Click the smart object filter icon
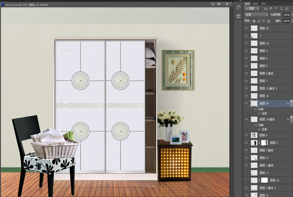Viewport: 293px width, 197px height. [x=287, y=9]
